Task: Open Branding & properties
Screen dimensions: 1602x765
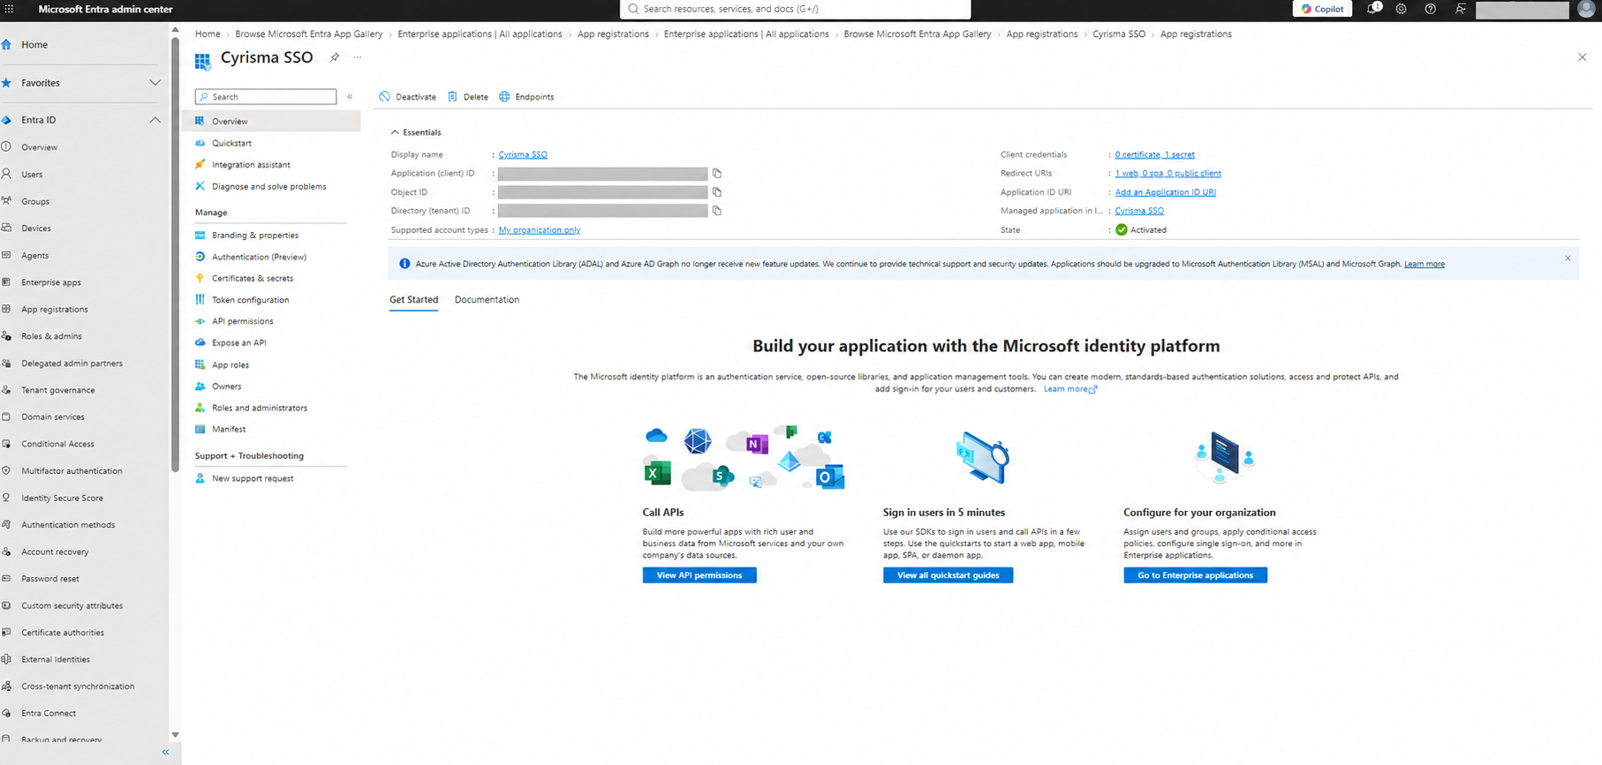Action: [x=255, y=236]
